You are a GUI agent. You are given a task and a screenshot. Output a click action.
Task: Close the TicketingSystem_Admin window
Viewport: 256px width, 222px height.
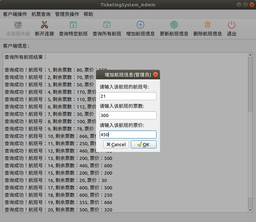point(252,5)
